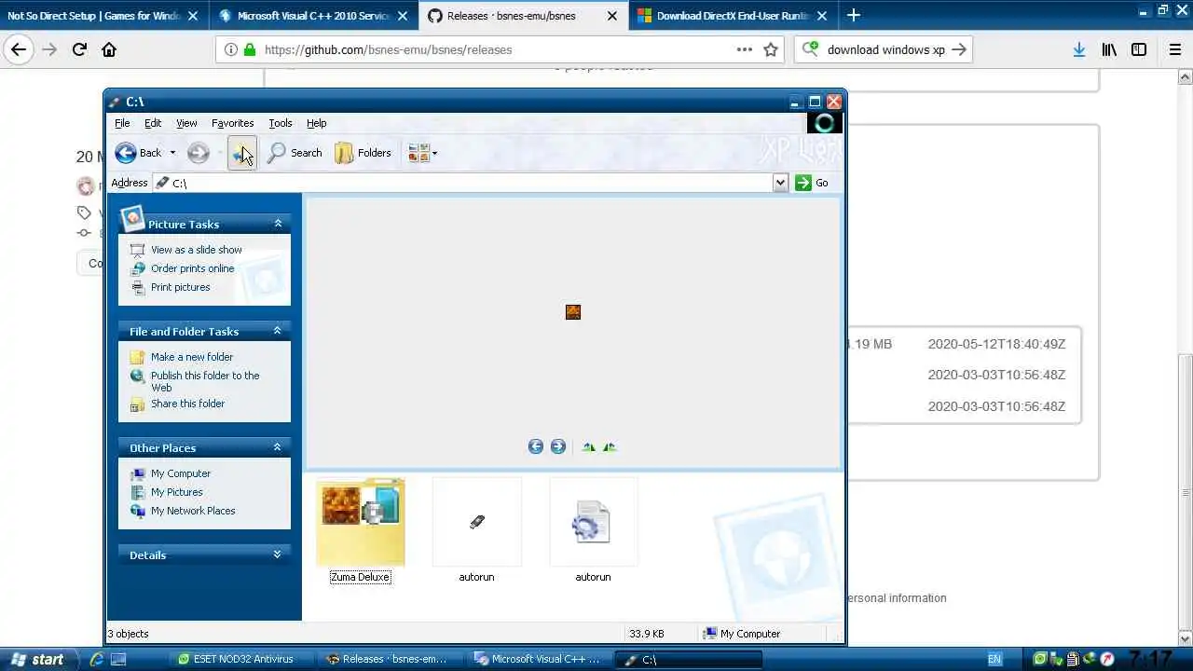Viewport: 1193px width, 671px height.
Task: Collapse the Other Places panel
Action: (278, 447)
